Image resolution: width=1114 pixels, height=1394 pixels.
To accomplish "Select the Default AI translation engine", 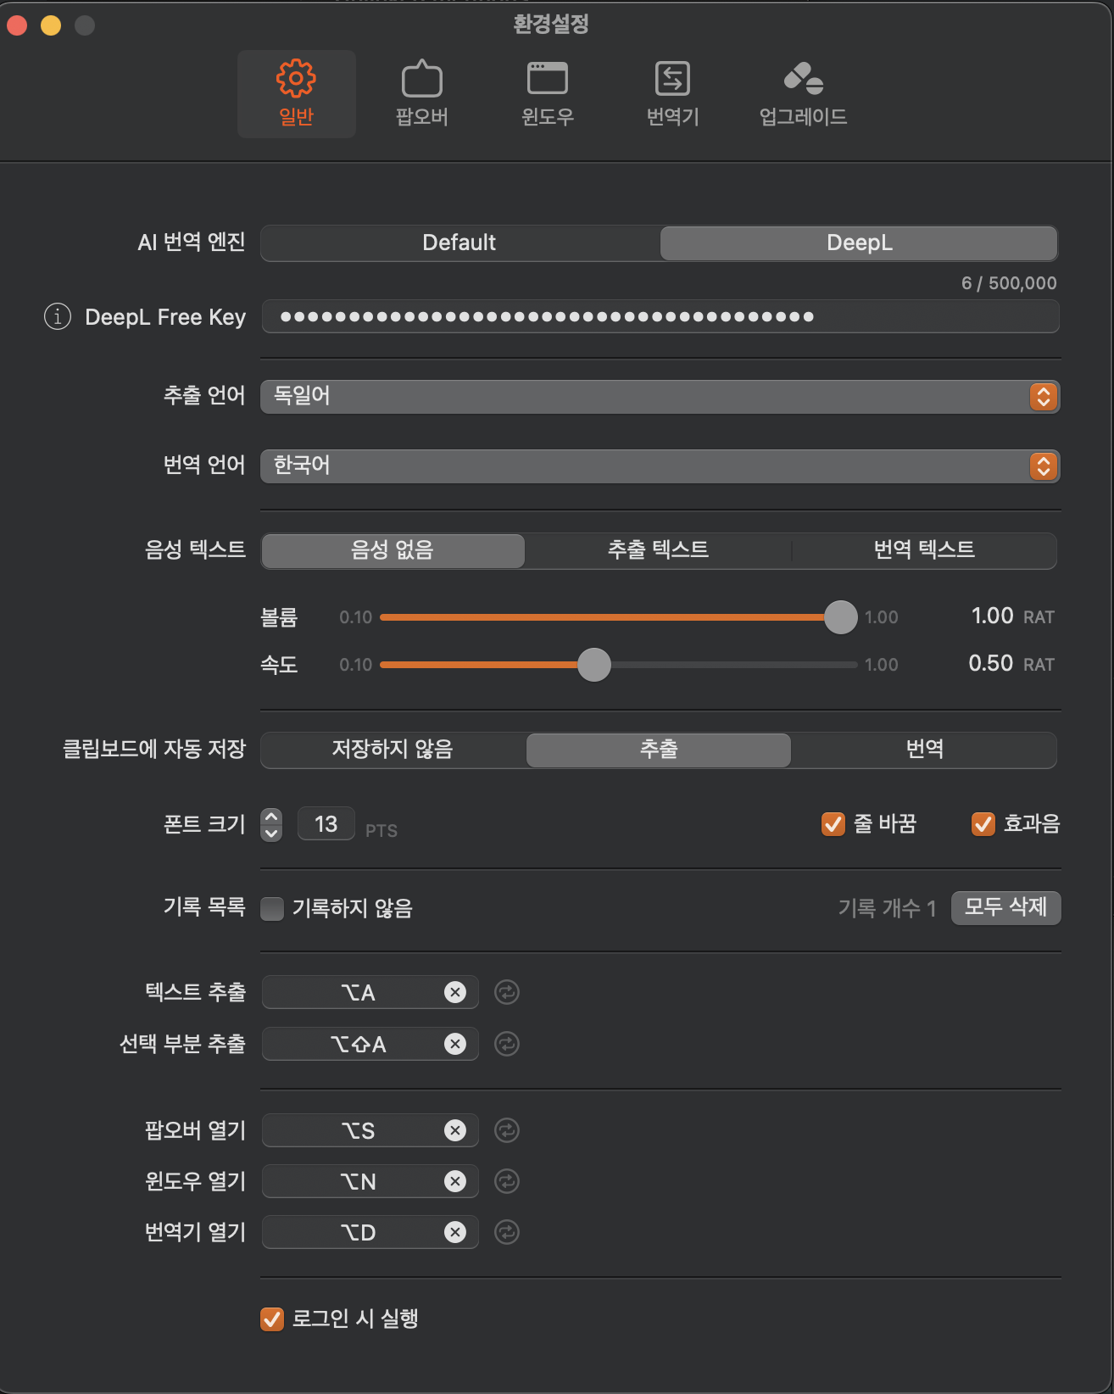I will tap(460, 243).
